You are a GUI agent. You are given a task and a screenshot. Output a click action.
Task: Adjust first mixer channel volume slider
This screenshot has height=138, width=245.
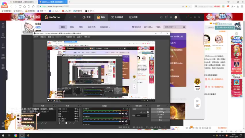point(102,113)
